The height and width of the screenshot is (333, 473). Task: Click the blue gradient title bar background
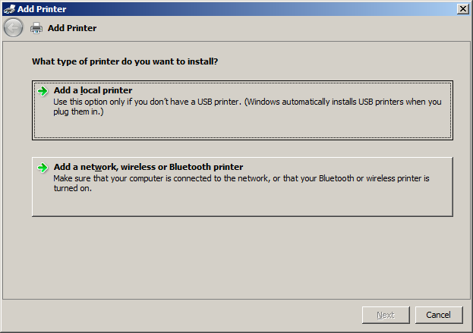[x=260, y=9]
